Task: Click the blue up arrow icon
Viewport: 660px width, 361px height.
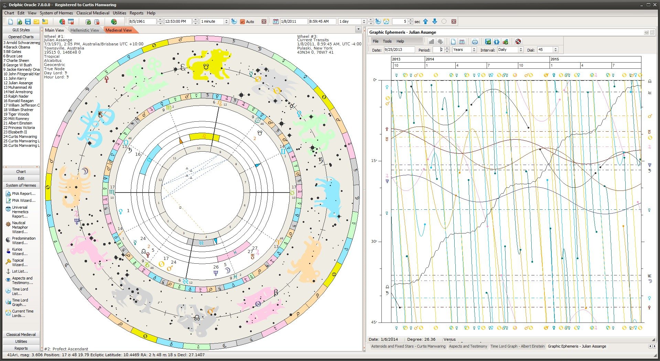Action: pos(425,21)
